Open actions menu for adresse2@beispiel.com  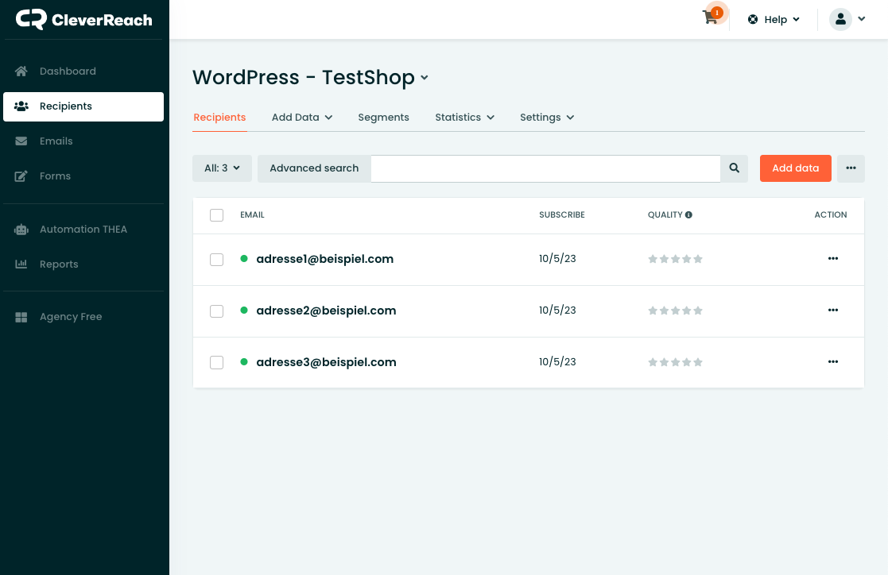(x=833, y=311)
